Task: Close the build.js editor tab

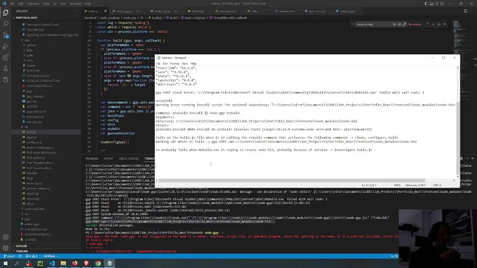Action: (105, 11)
